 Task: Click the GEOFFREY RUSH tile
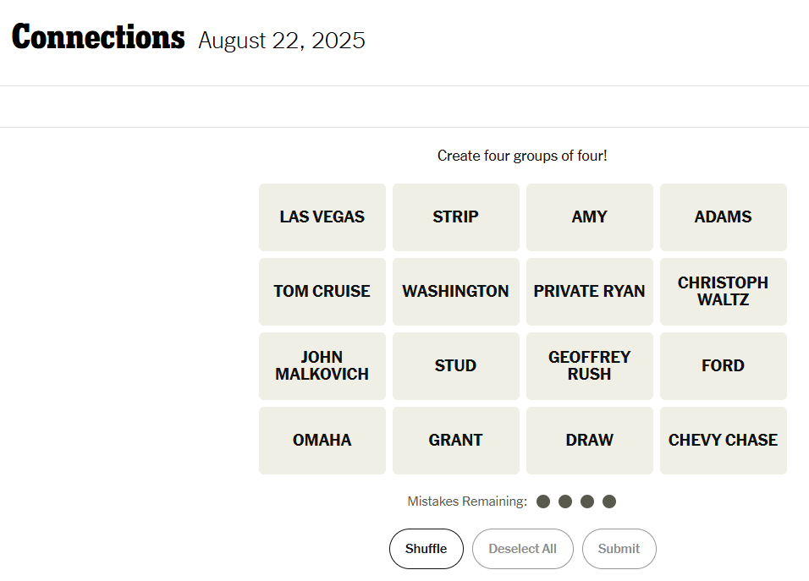click(590, 366)
